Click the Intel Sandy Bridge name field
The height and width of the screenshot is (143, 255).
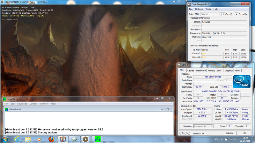tap(213, 77)
